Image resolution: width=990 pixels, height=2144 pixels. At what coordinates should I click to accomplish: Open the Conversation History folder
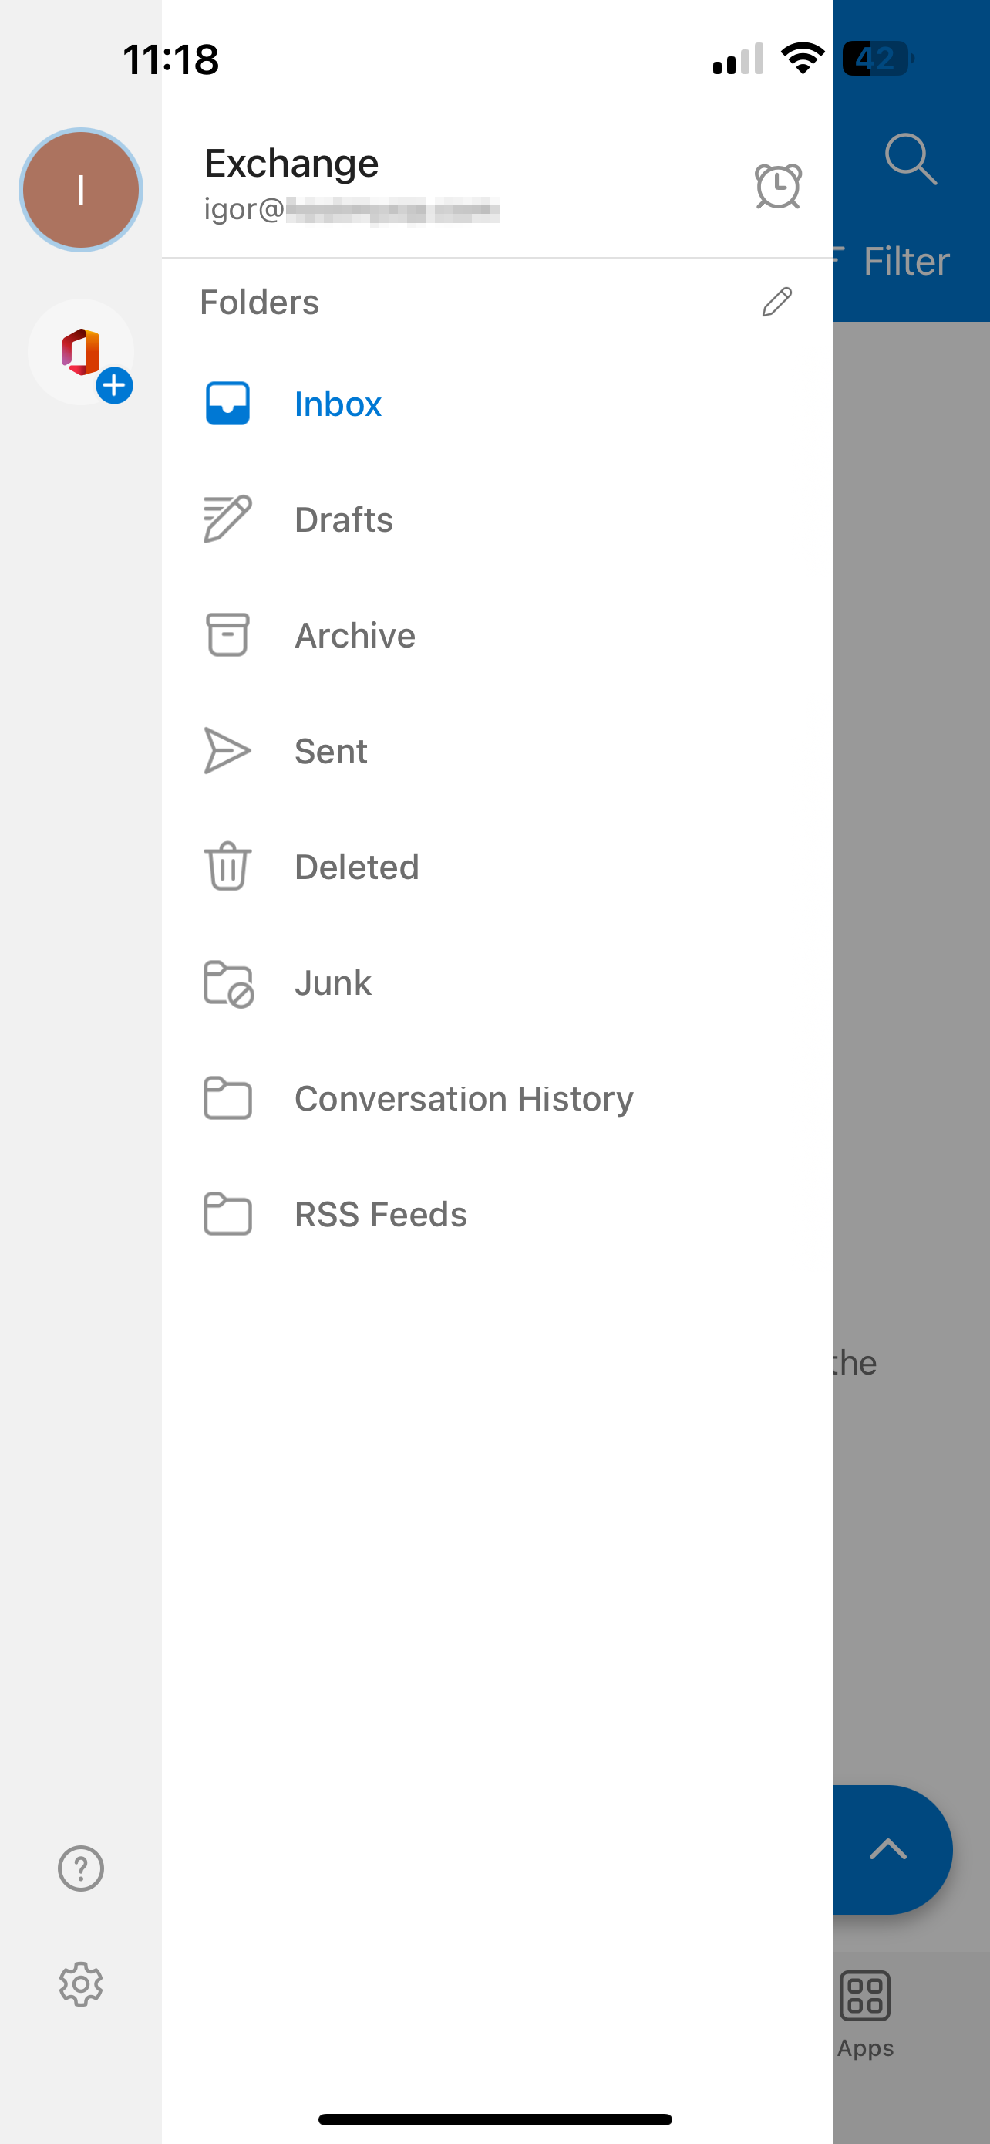tap(463, 1099)
